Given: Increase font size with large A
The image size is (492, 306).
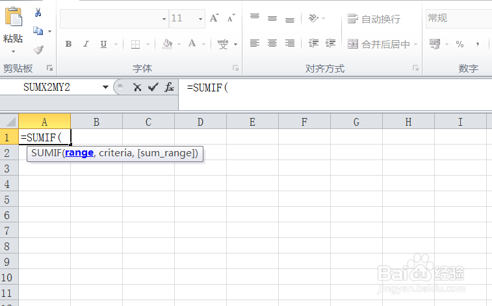Looking at the screenshot, I should point(214,18).
